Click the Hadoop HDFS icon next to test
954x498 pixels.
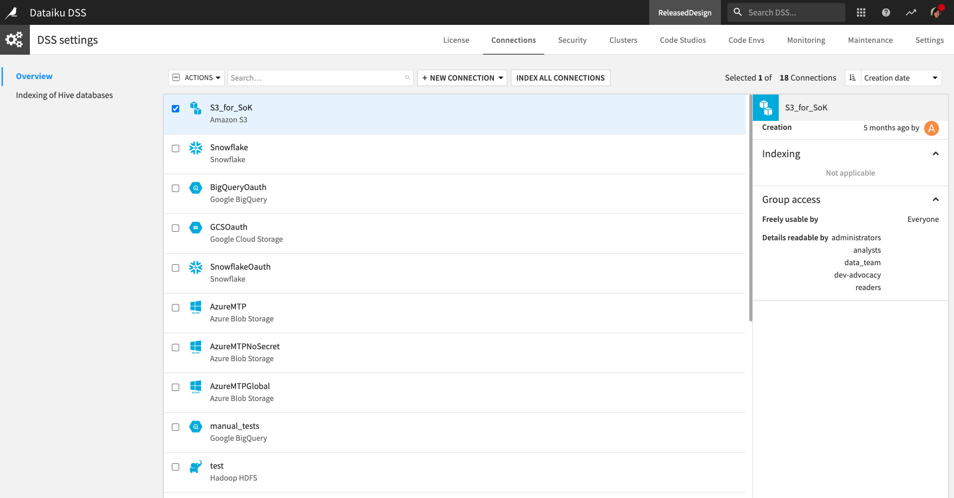[196, 467]
